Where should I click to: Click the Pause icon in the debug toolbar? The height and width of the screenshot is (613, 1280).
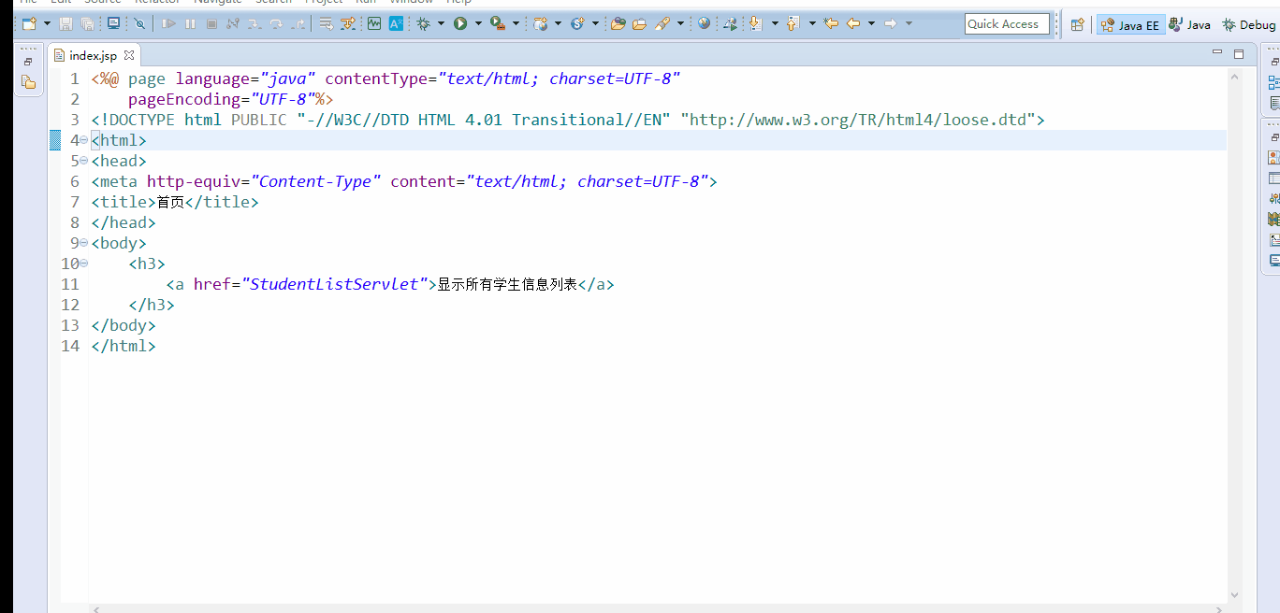coord(190,23)
